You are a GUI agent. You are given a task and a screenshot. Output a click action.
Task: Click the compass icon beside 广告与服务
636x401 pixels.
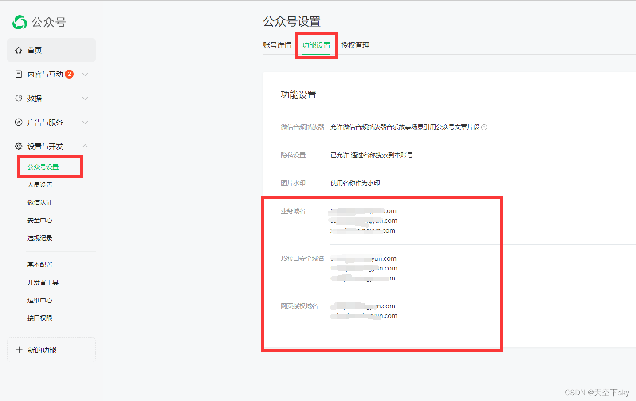point(19,122)
